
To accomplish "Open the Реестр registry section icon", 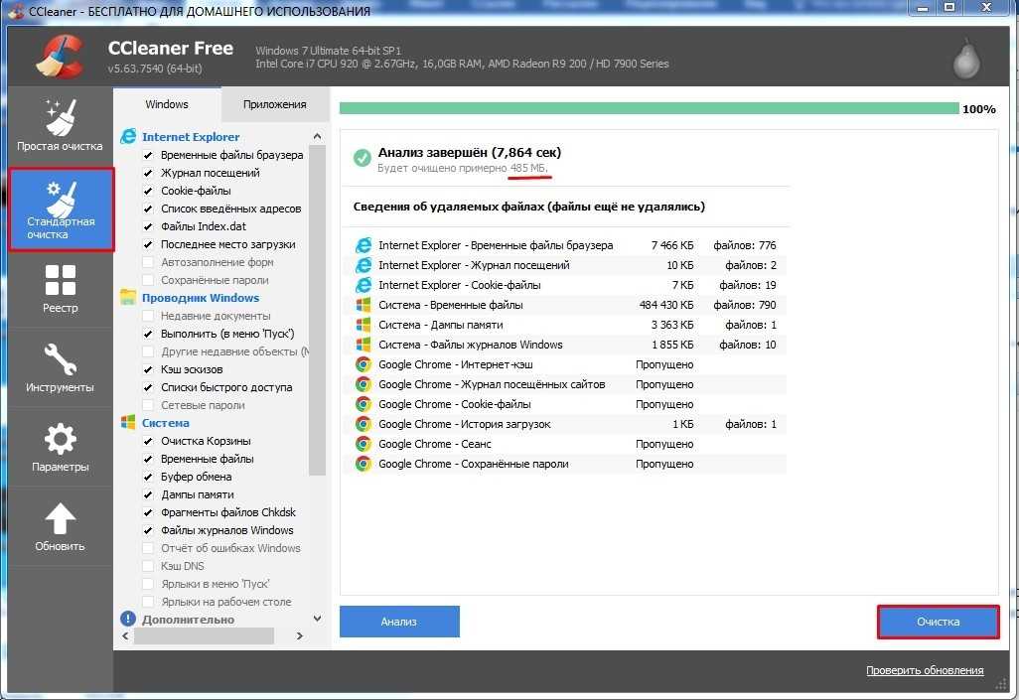I will [x=61, y=282].
